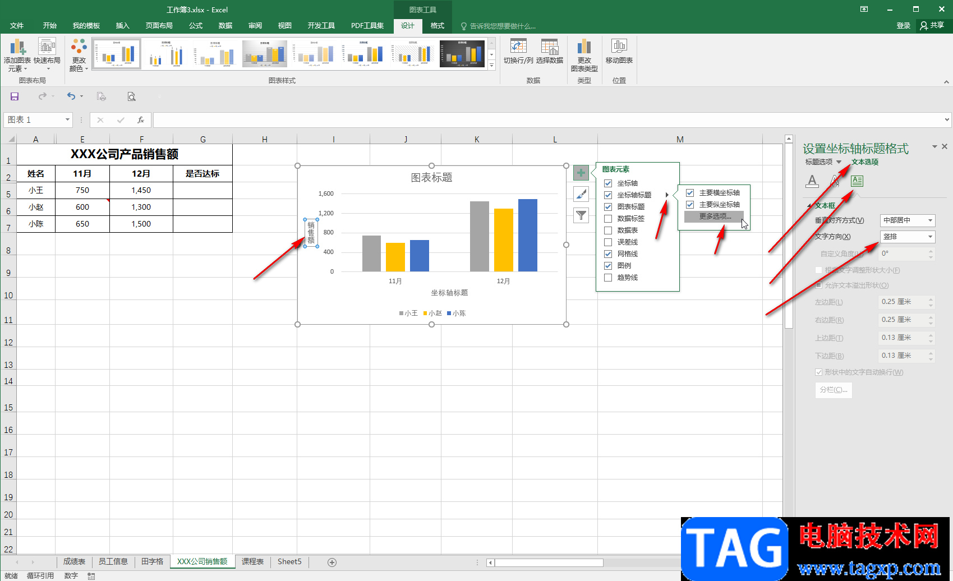Close the Format Axis Title pane

pos(945,146)
